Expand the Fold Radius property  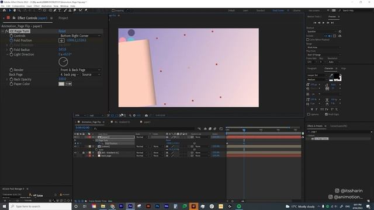pyautogui.click(x=7, y=50)
